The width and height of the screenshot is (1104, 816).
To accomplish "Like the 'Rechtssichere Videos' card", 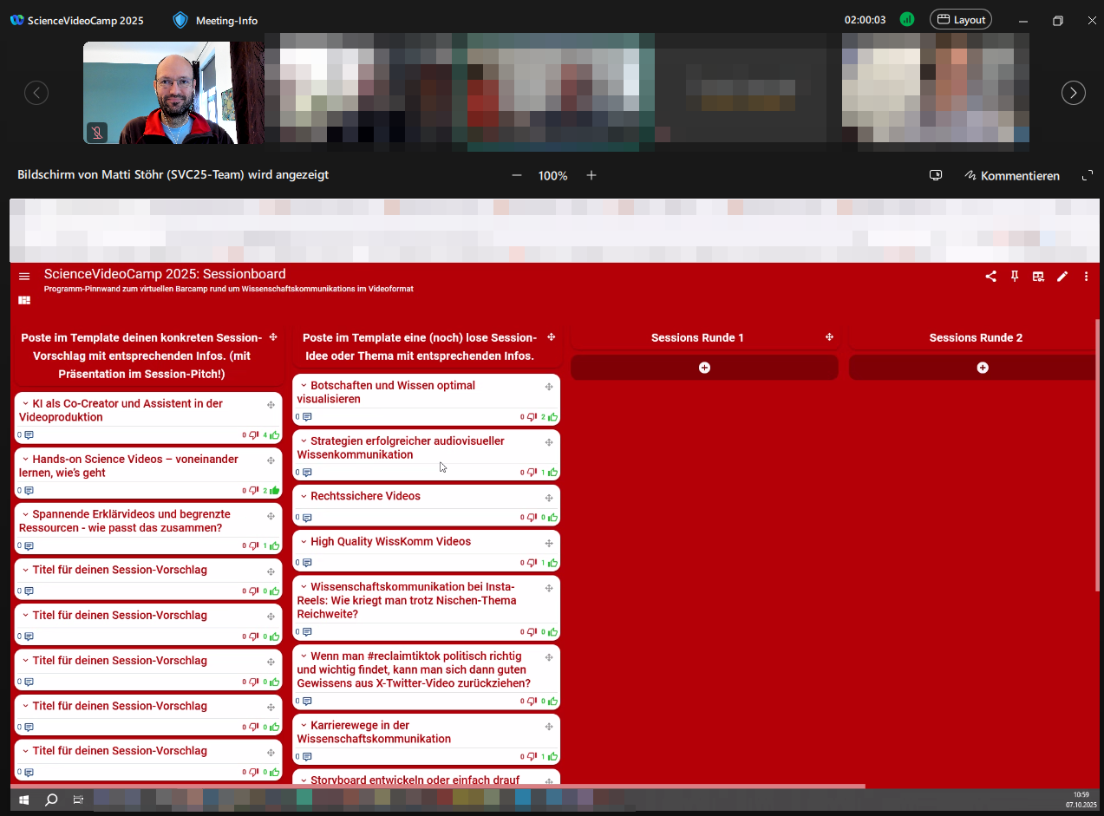I will [x=553, y=518].
